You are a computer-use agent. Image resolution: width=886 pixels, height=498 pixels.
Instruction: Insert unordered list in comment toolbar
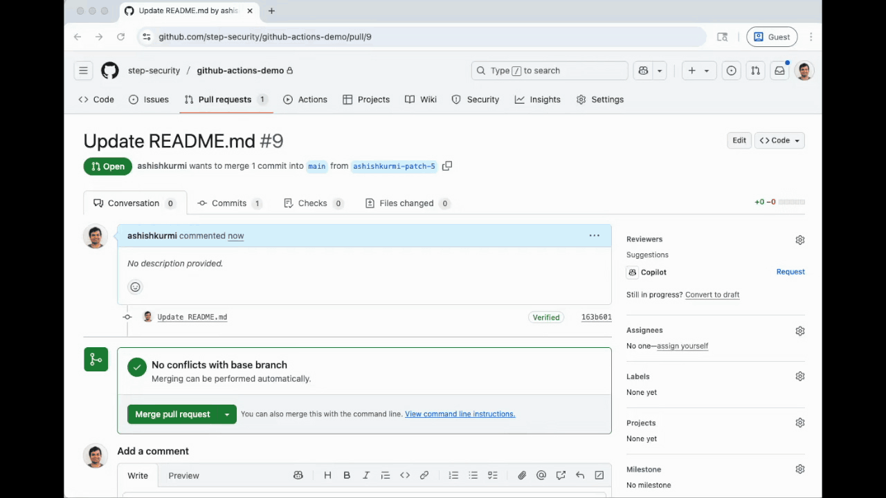click(x=473, y=476)
